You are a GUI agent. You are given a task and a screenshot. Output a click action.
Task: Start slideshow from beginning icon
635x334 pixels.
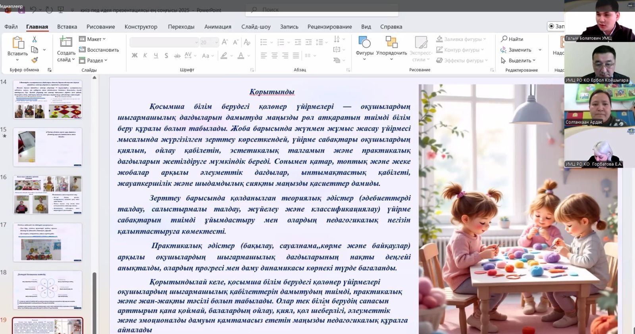[61, 10]
